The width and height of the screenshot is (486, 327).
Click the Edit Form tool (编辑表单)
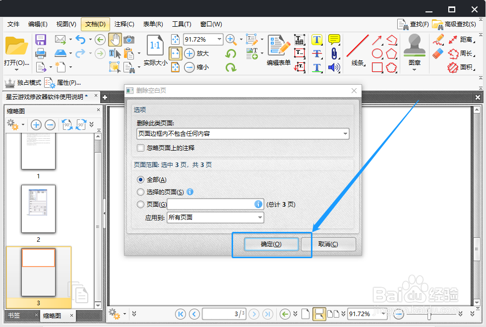[279, 50]
